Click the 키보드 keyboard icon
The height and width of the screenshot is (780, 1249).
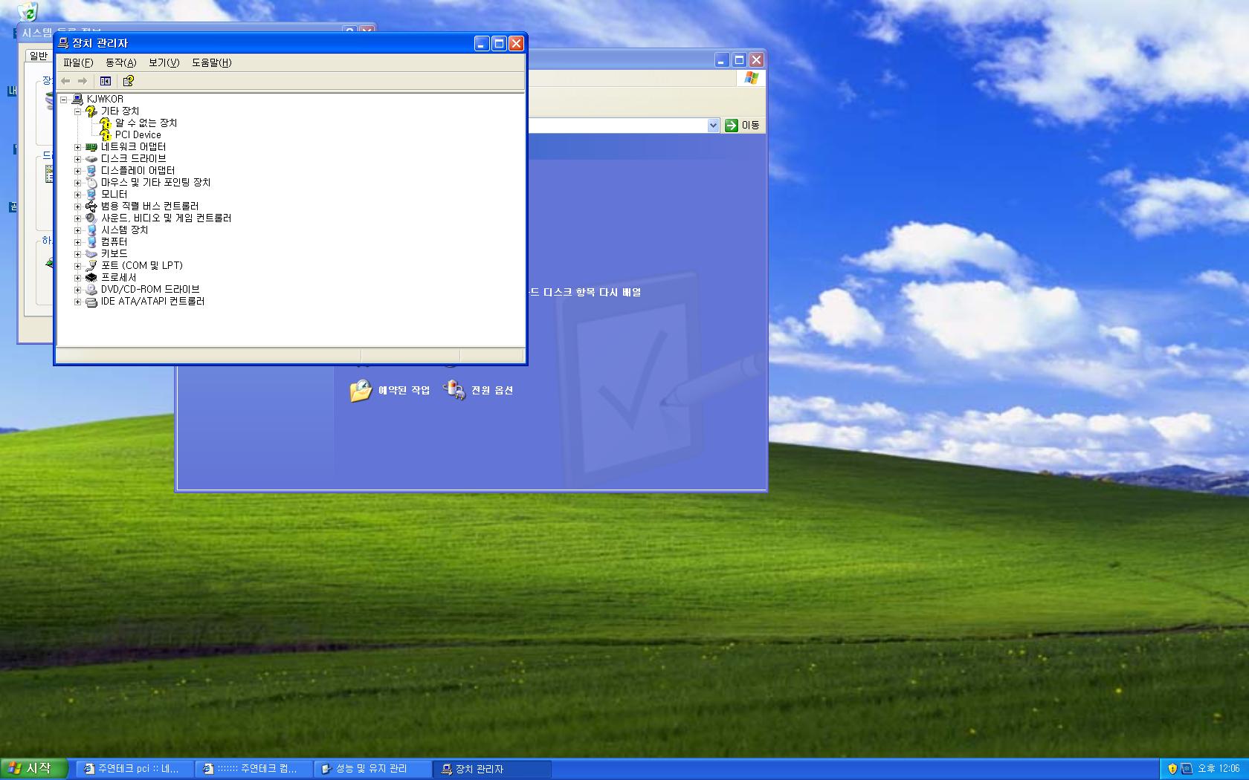click(91, 253)
